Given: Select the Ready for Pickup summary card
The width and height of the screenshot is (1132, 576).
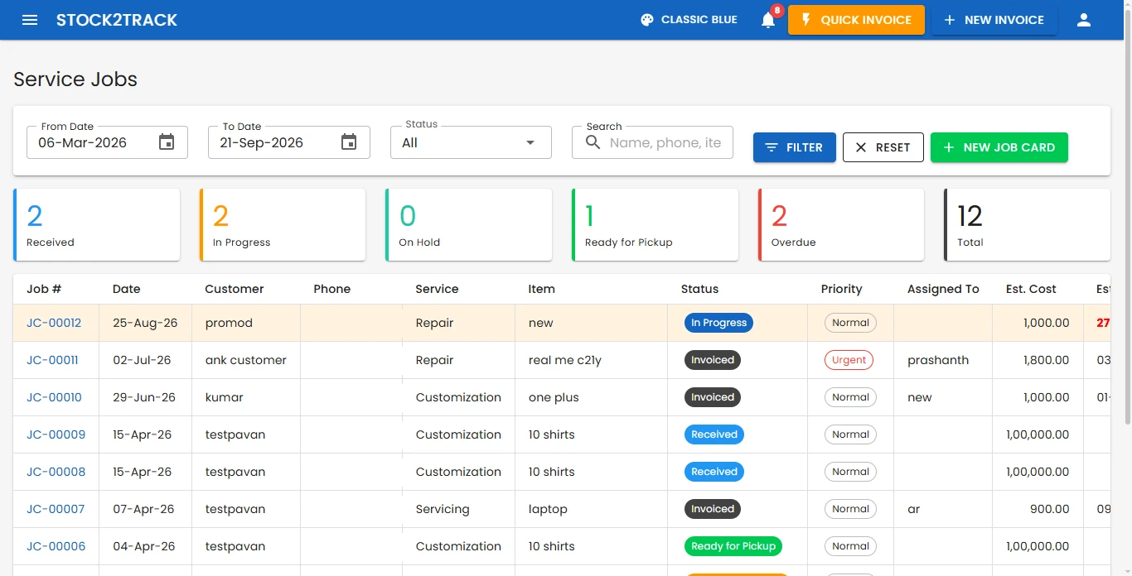Looking at the screenshot, I should tap(655, 224).
